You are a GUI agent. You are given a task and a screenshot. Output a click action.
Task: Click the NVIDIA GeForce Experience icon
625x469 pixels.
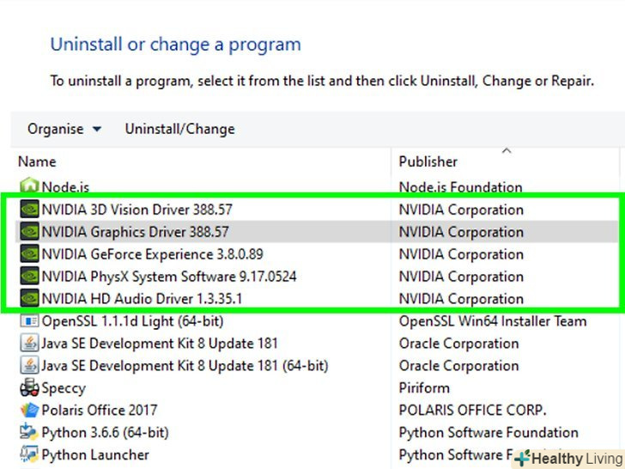(x=29, y=254)
